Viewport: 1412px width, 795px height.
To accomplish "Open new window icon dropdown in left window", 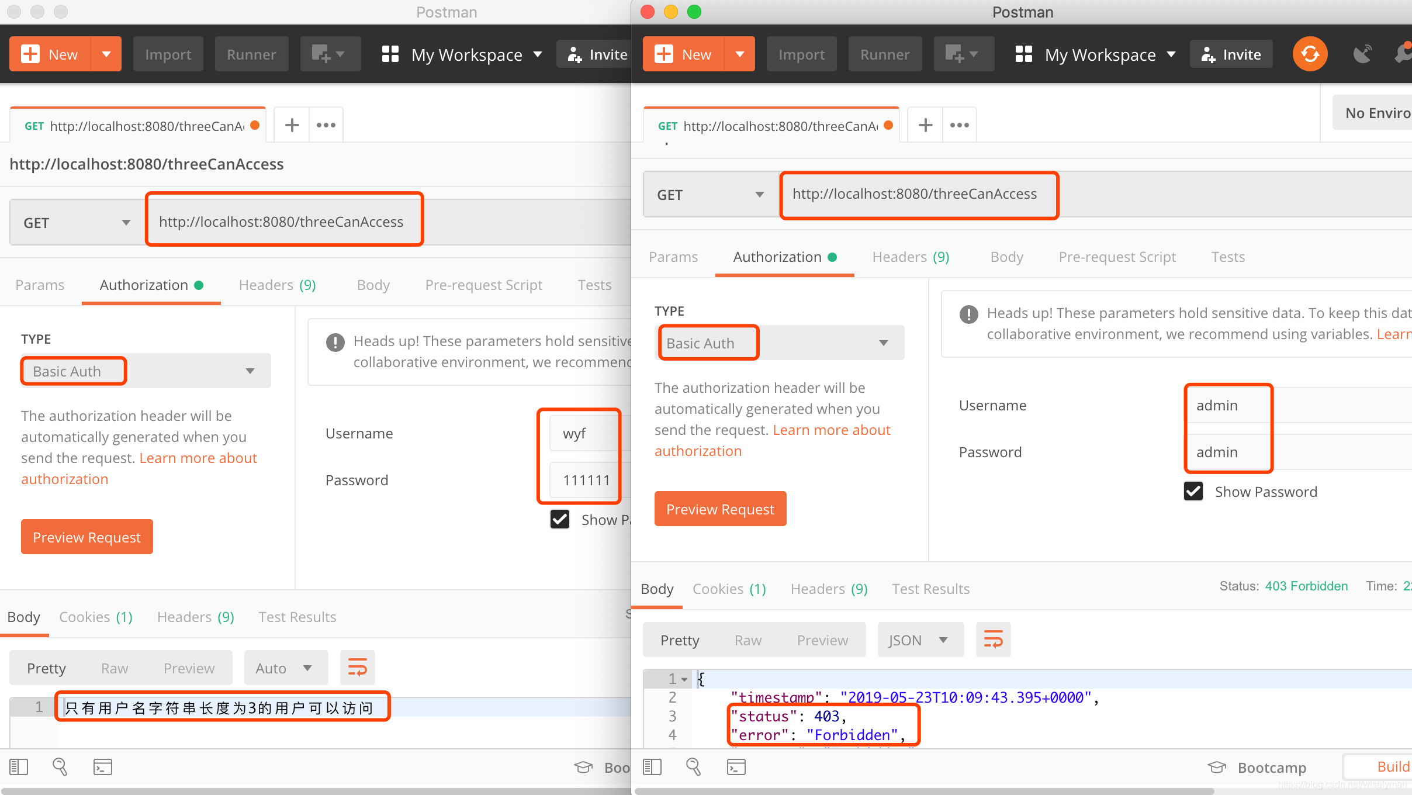I will [x=330, y=54].
